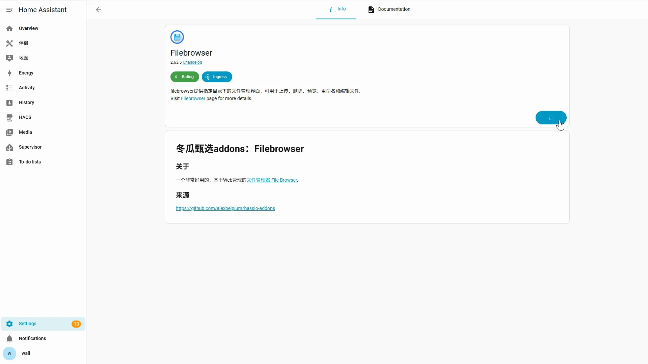Open the Filebrowser details page link
The width and height of the screenshot is (648, 364).
point(193,98)
